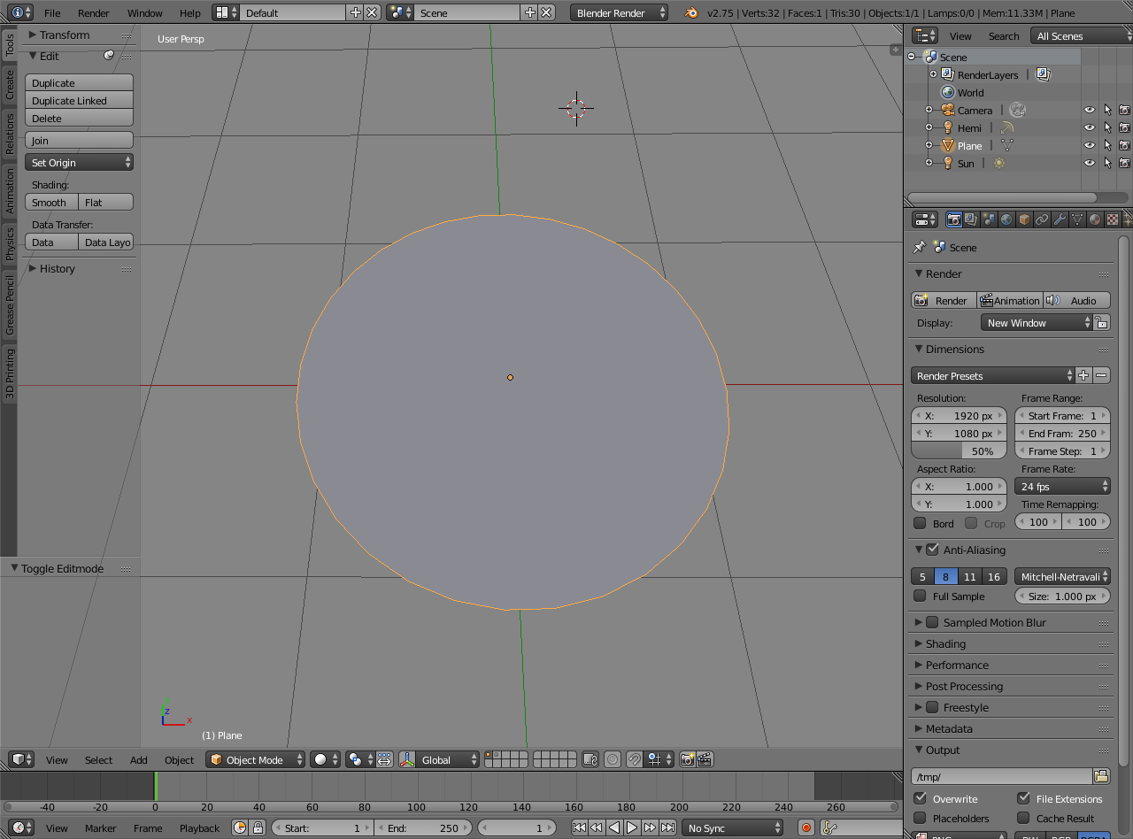Open the Blender Render engine dropdown

(620, 12)
